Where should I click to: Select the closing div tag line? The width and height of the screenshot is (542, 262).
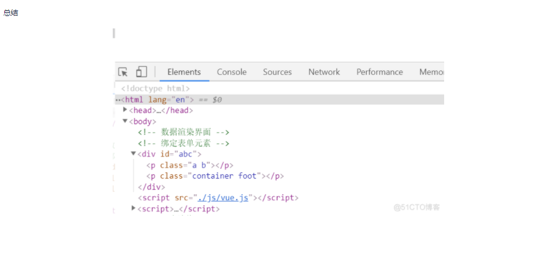tap(151, 187)
